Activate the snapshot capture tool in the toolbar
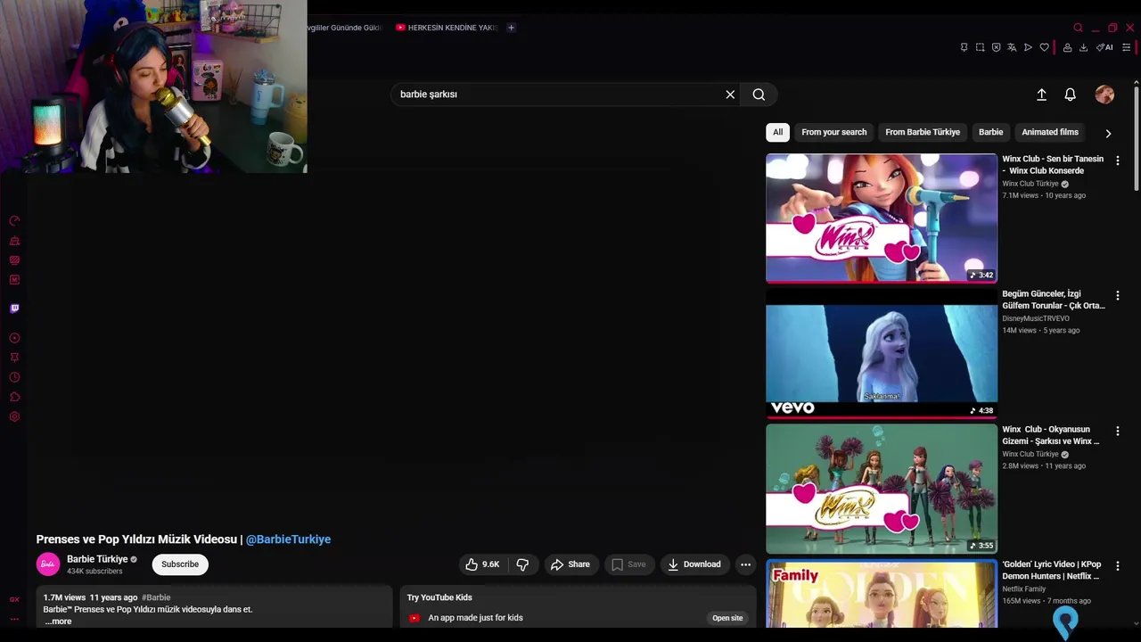This screenshot has width=1141, height=642. click(x=980, y=47)
